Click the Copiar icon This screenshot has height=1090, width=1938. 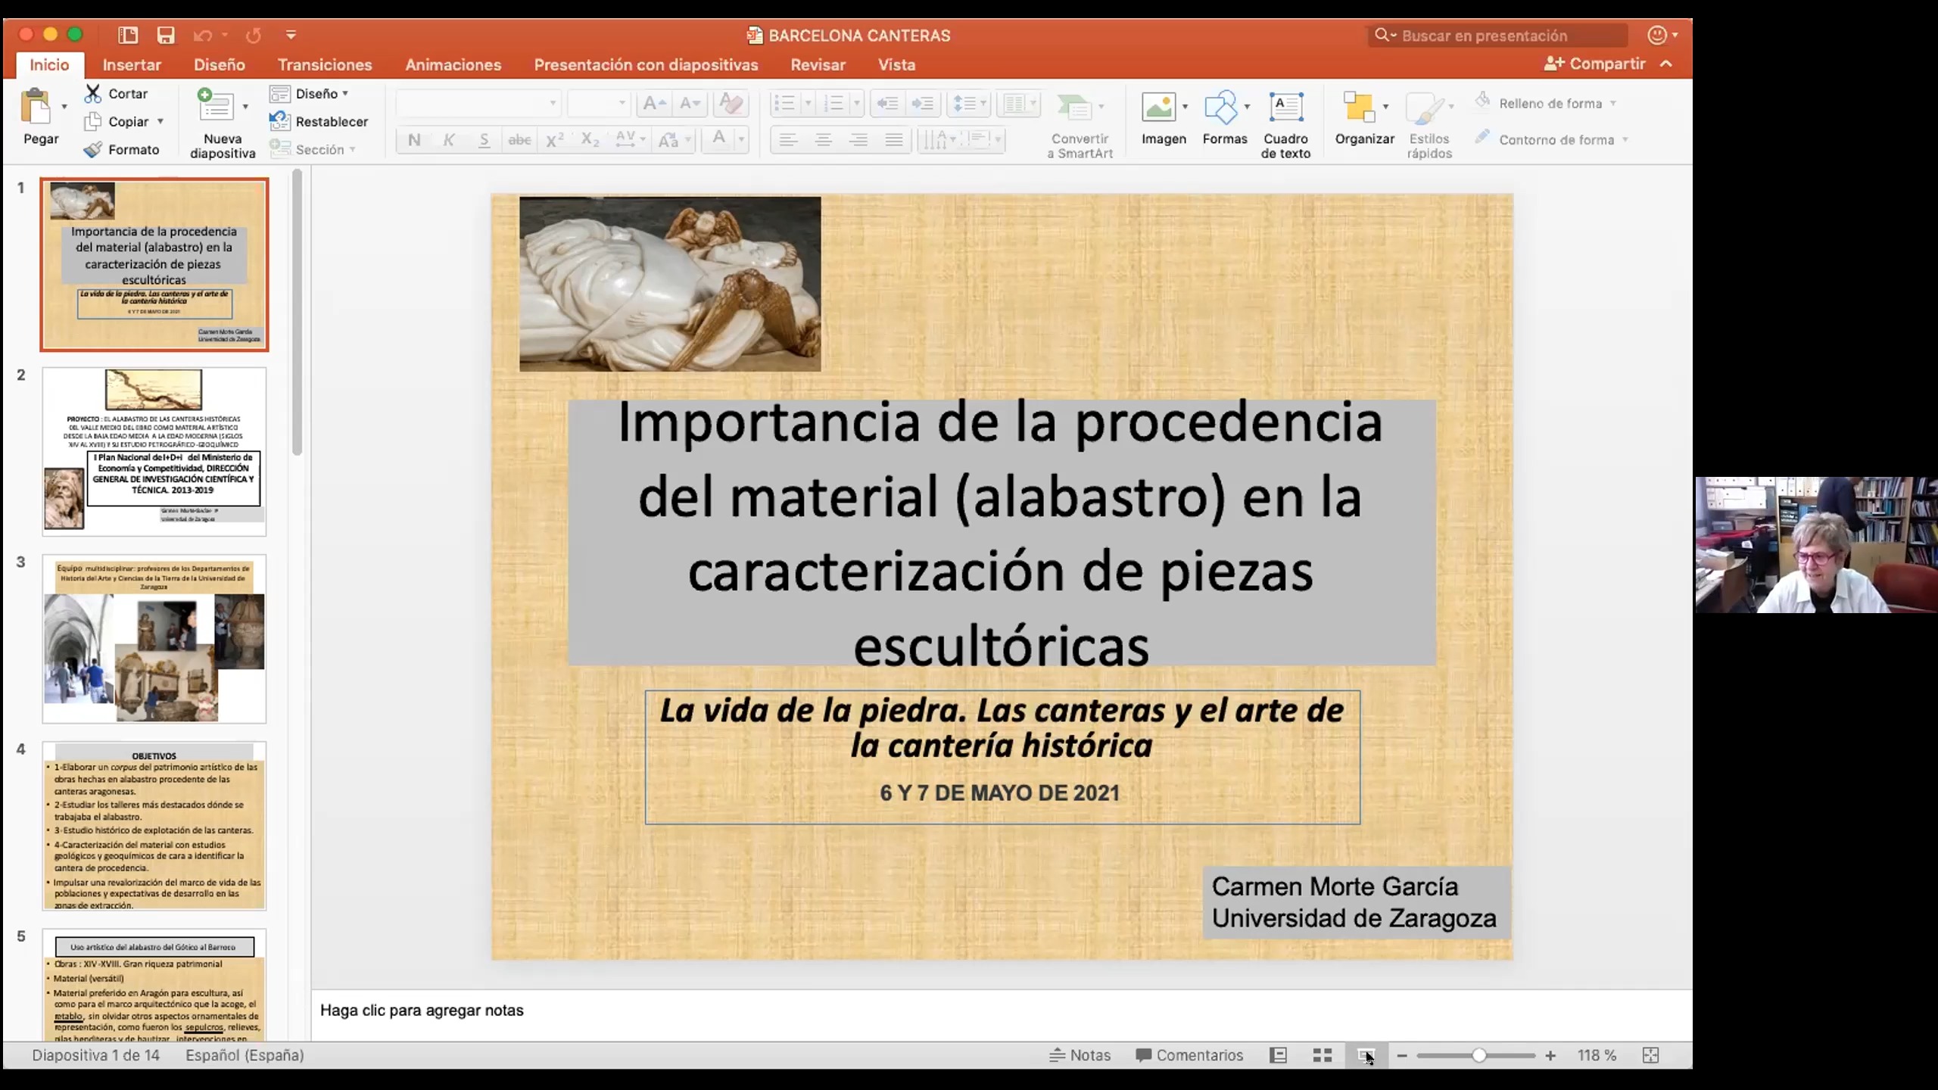(x=92, y=121)
